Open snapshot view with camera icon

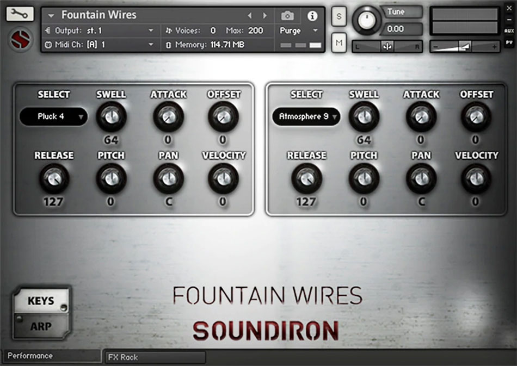(287, 15)
